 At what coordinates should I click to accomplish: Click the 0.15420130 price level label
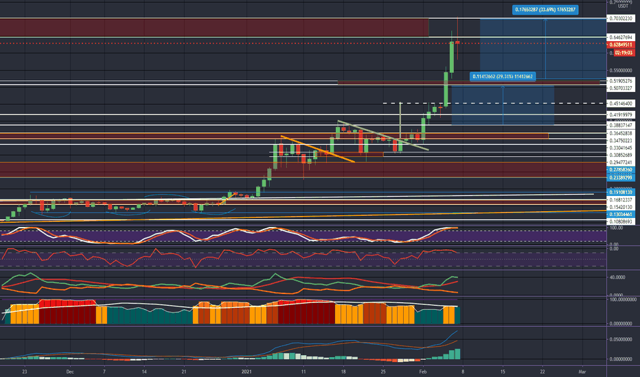[x=621, y=207]
